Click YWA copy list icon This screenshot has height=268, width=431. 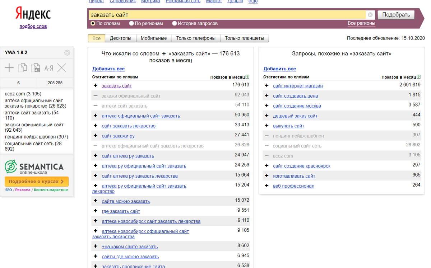point(22,68)
